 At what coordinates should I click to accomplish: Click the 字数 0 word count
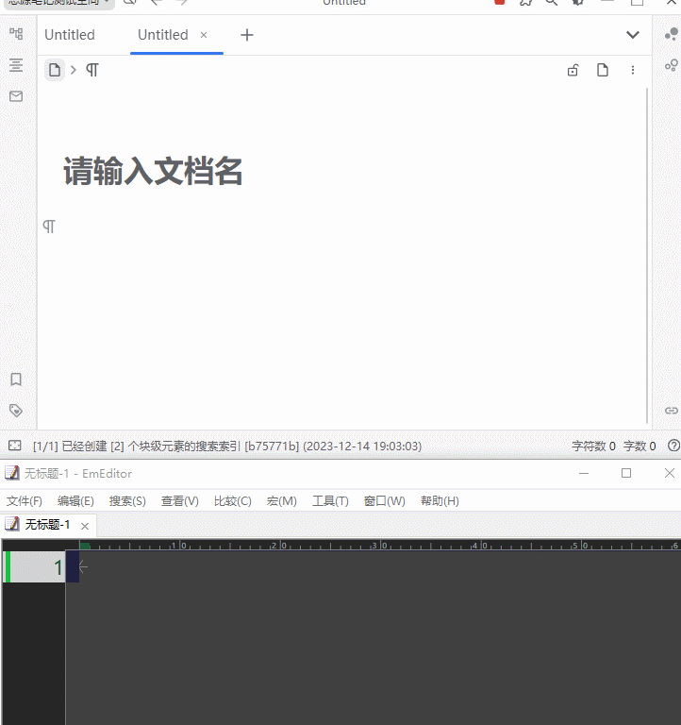pos(639,447)
